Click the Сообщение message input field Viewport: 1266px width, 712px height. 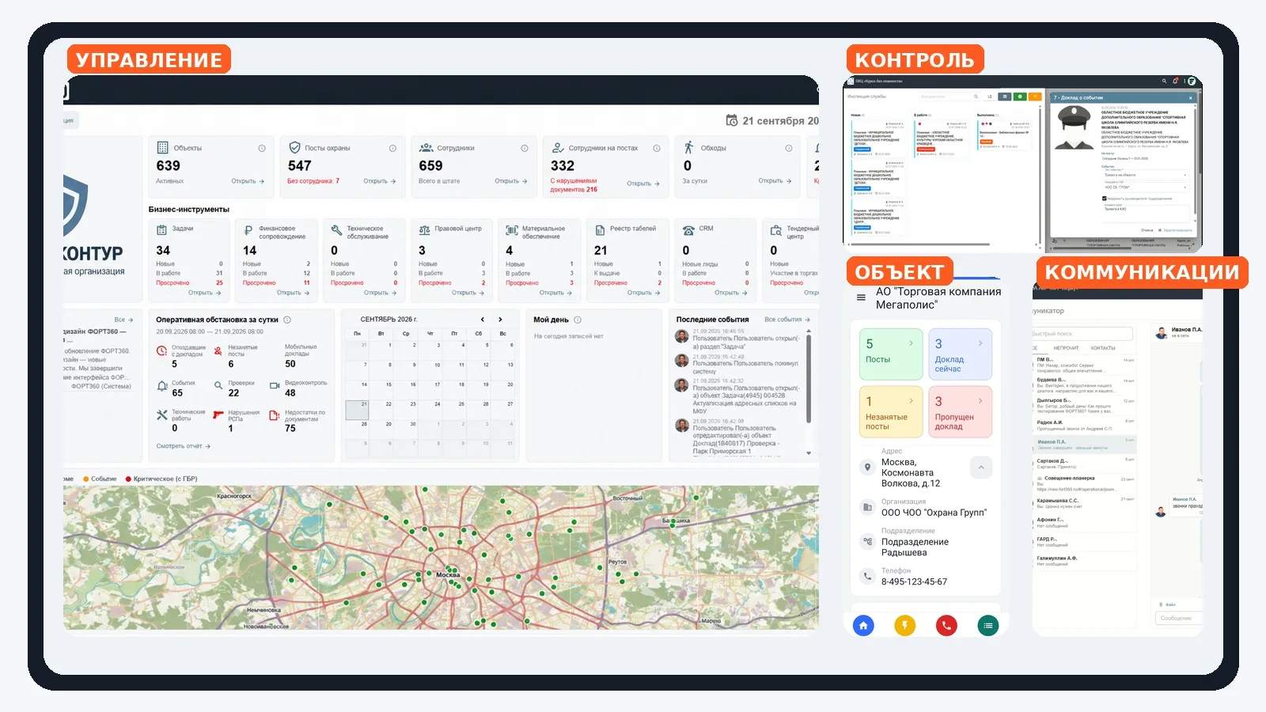click(1178, 618)
